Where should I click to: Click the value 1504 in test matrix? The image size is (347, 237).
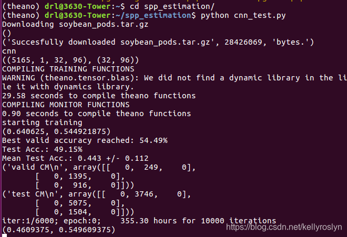click(78, 212)
